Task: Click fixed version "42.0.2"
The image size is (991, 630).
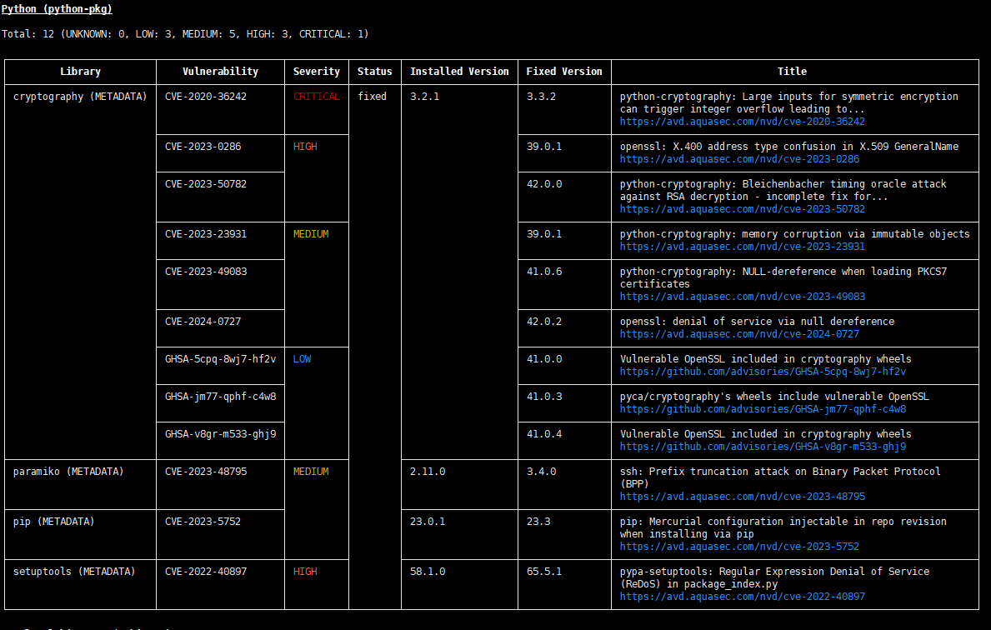Action: [x=544, y=322]
